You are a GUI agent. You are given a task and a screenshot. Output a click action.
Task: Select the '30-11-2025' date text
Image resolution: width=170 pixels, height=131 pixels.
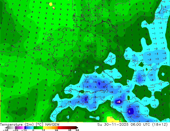coord(116,125)
